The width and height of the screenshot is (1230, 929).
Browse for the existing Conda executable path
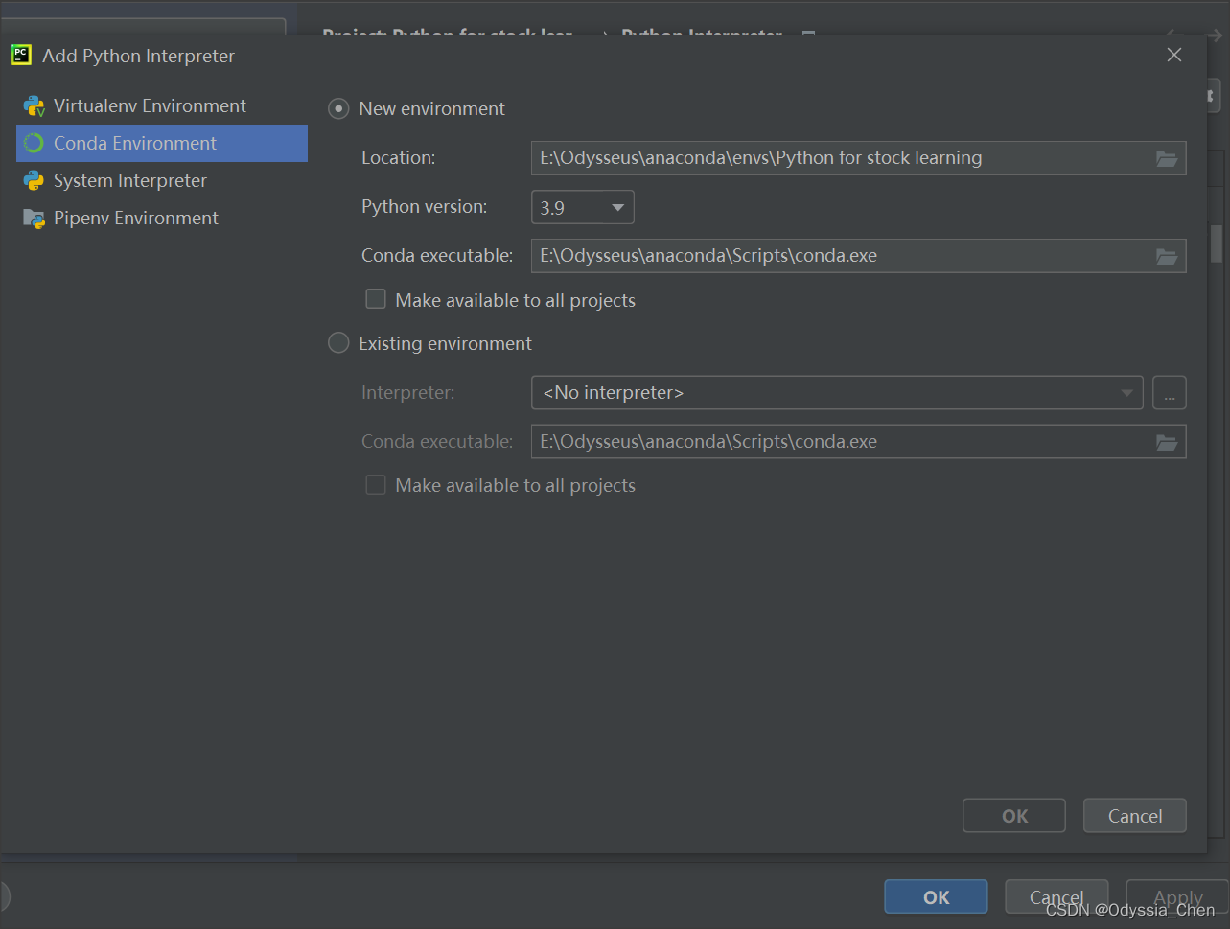(x=1166, y=441)
